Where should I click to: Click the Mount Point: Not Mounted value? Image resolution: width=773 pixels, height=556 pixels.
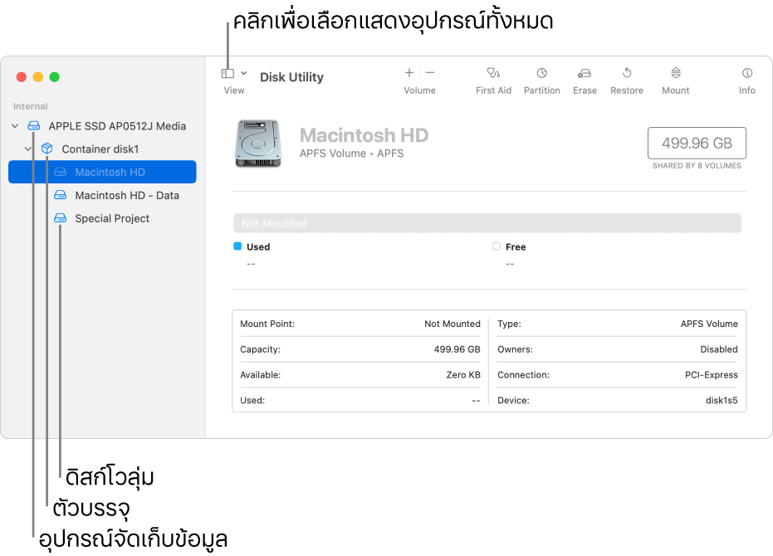(x=452, y=324)
